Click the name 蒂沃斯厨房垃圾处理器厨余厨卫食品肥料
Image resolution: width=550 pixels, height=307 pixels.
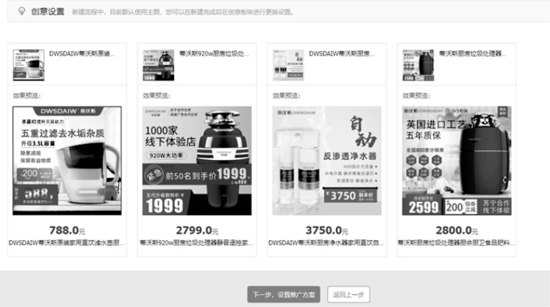[456, 242]
